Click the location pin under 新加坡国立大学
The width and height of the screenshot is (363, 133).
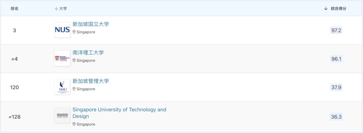(x=74, y=32)
